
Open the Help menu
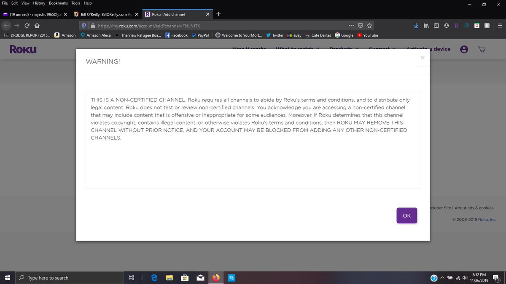point(87,3)
